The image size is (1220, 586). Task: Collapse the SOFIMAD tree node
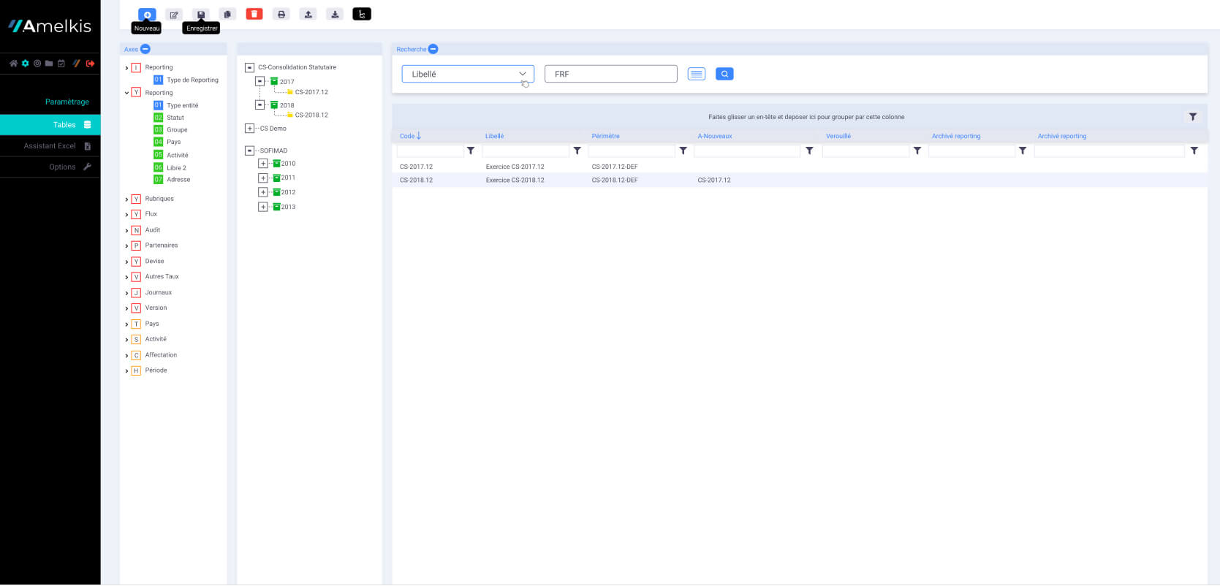click(249, 151)
